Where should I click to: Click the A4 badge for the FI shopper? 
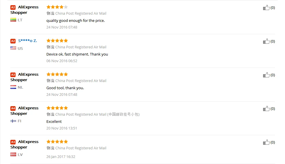pos(13,108)
